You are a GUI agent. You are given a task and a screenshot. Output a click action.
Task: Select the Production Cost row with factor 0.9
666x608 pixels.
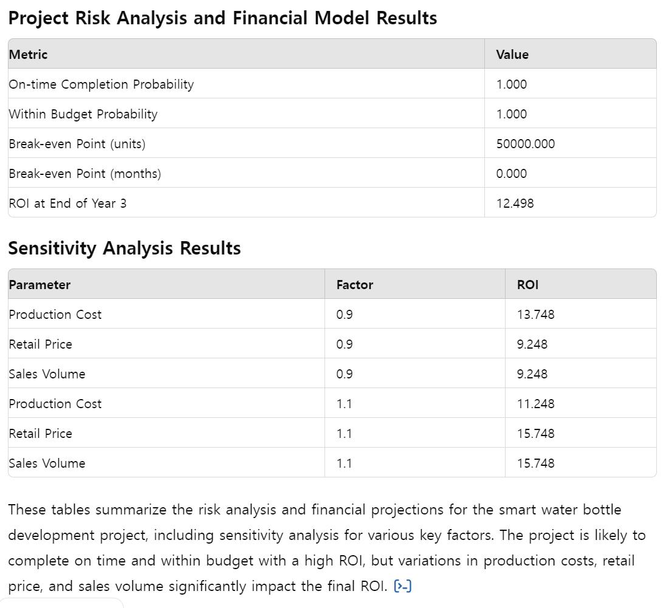click(x=55, y=314)
